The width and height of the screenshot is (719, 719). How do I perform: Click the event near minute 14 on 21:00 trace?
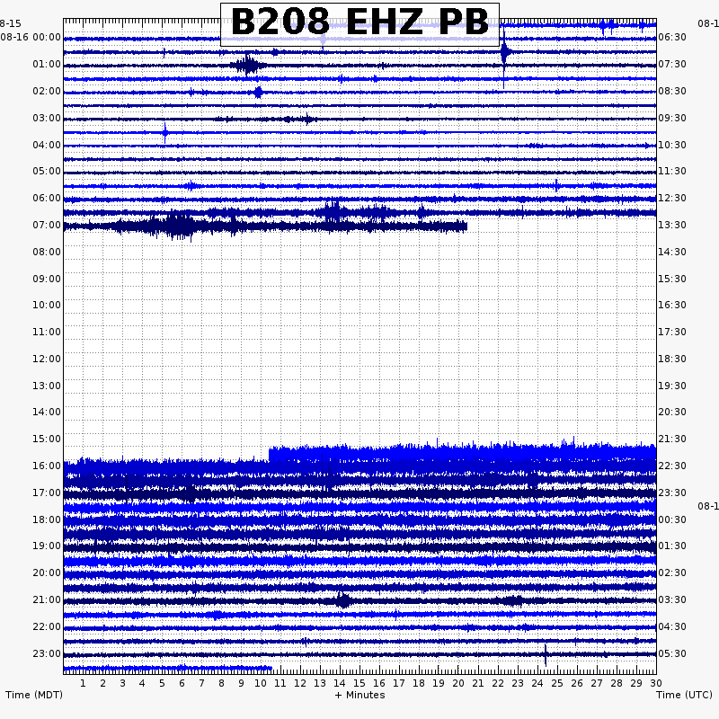point(342,600)
